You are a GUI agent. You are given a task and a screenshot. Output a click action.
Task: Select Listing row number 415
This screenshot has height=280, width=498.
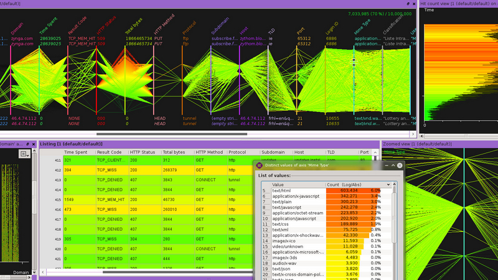point(57,200)
